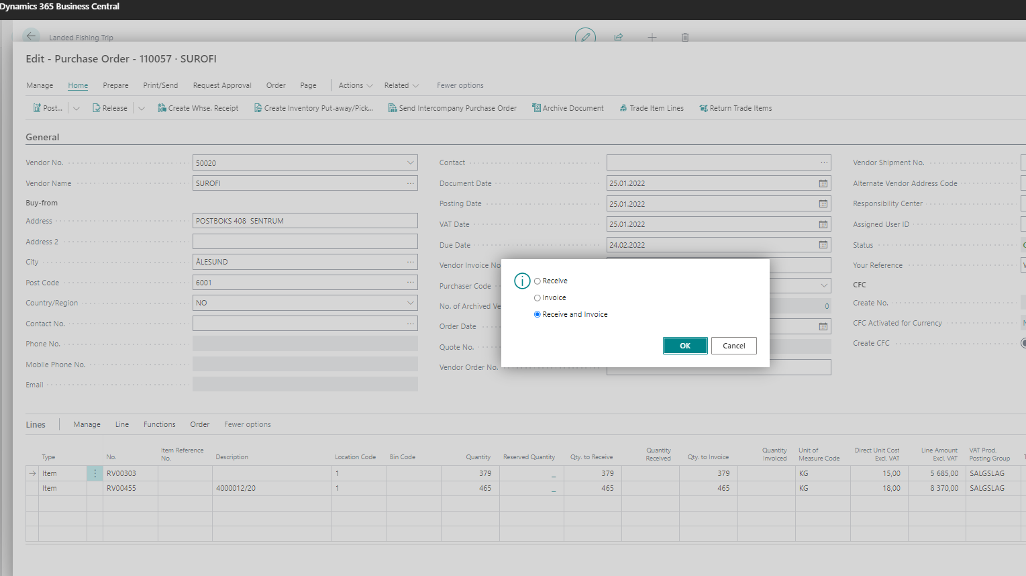The width and height of the screenshot is (1026, 576).
Task: Select the Invoice radio option
Action: [537, 298]
